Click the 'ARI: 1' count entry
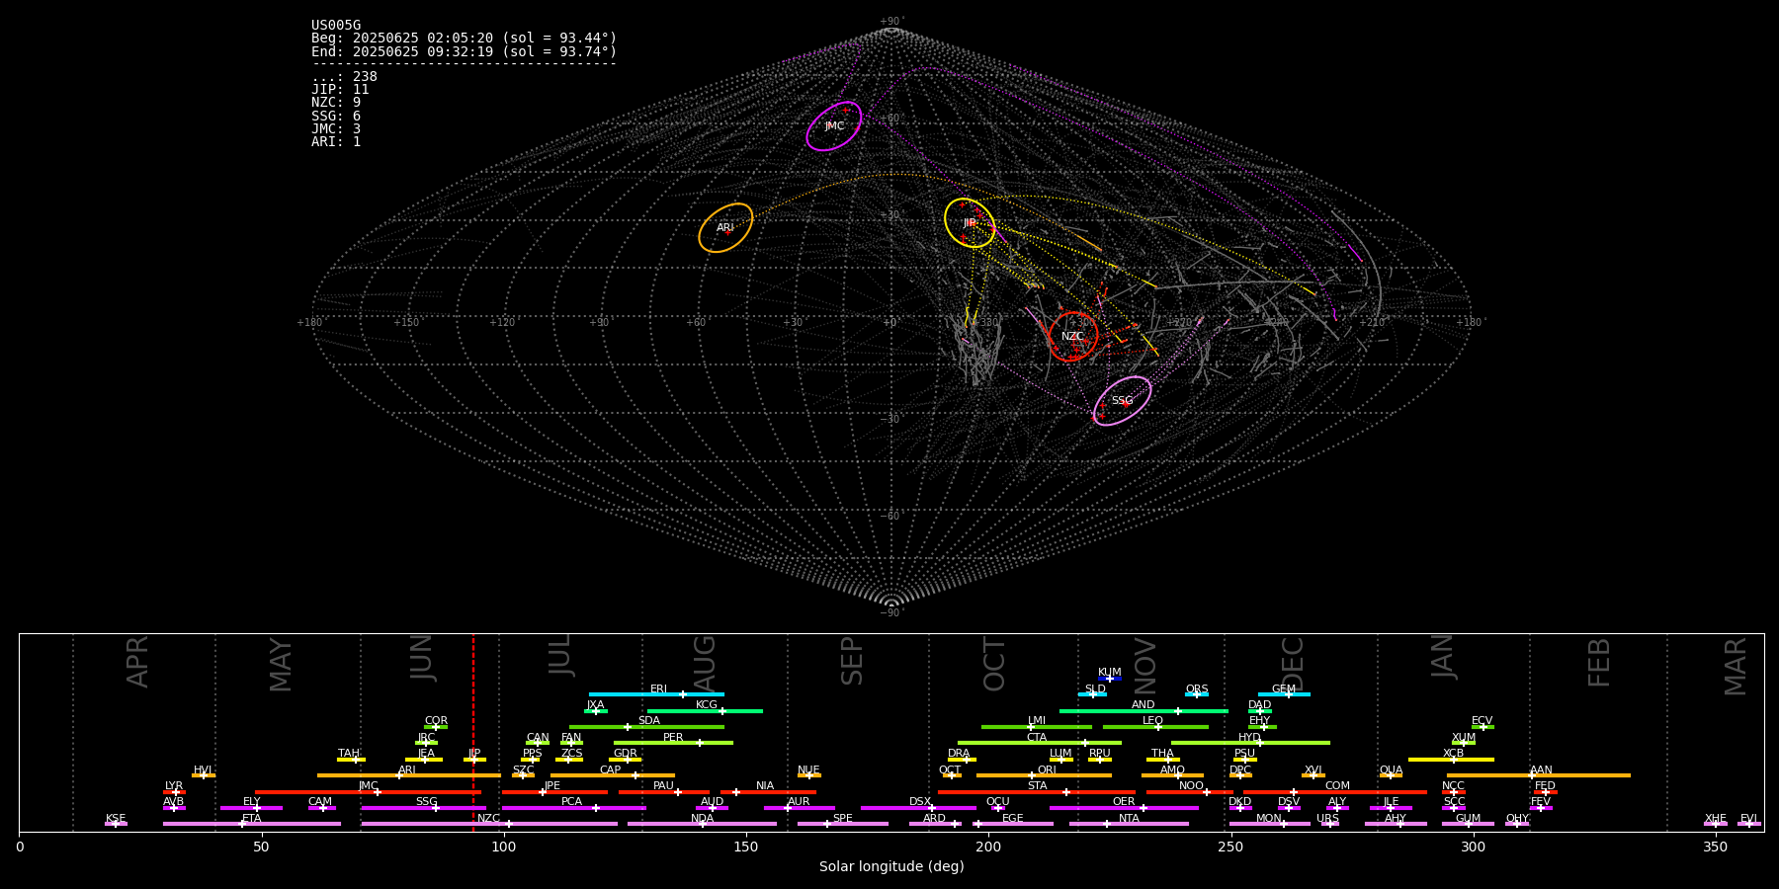The width and height of the screenshot is (1779, 889). click(336, 141)
